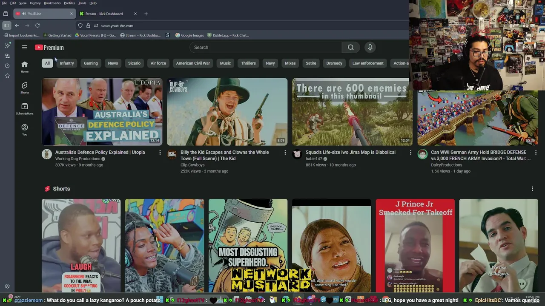Viewport: 545px width, 306px height.
Task: Open a new browser tab with plus
Action: (146, 14)
